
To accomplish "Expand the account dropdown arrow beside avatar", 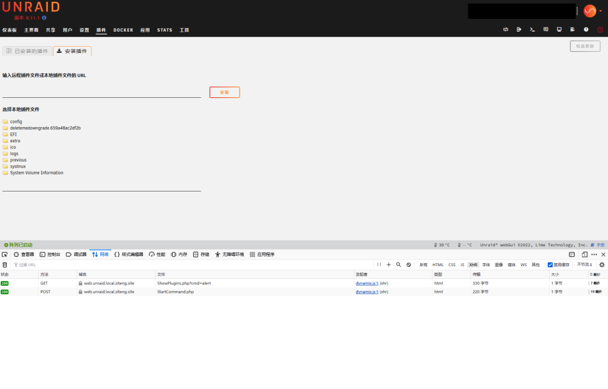I will click(601, 11).
